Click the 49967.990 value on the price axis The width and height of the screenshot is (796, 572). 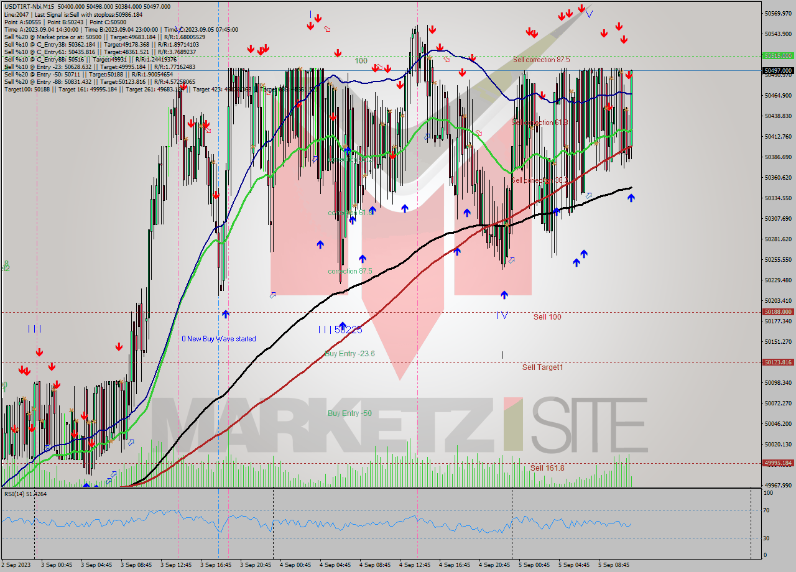coord(778,485)
